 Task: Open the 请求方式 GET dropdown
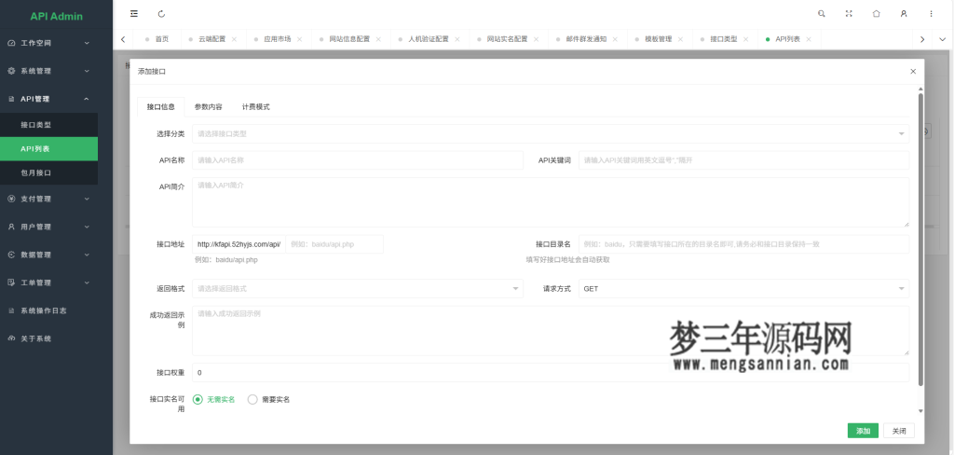pos(744,289)
